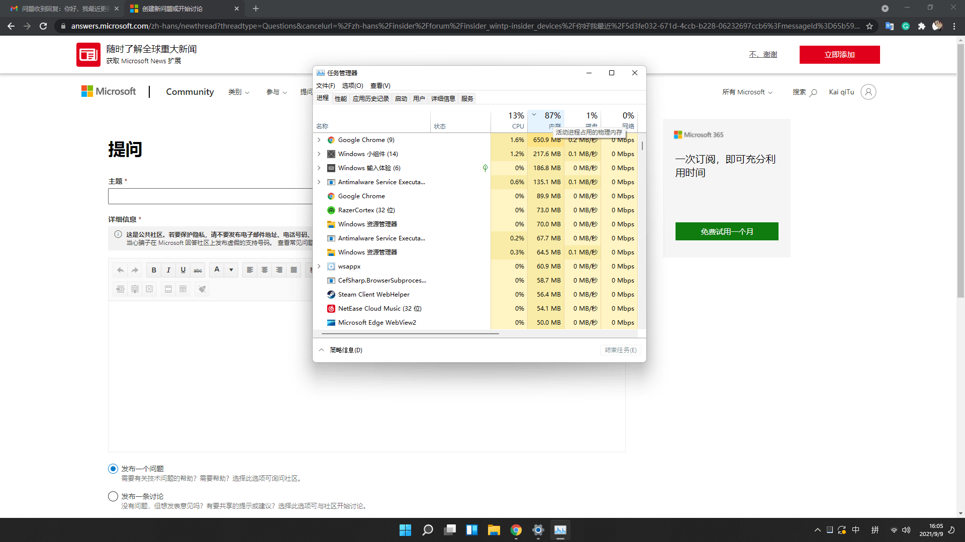This screenshot has width=965, height=542.
Task: Open the 查看(V) menu in Task Manager
Action: click(x=380, y=86)
